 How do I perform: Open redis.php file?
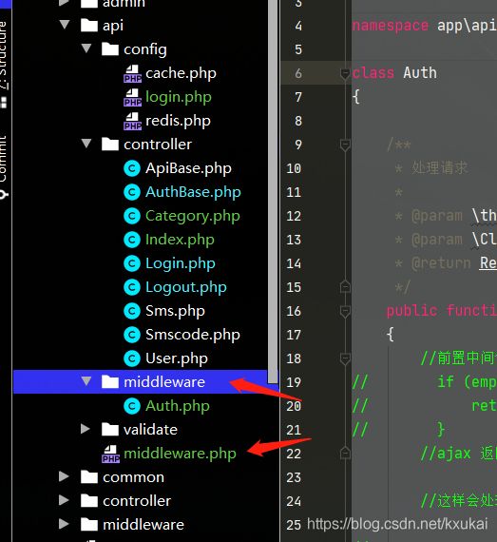pyautogui.click(x=179, y=122)
